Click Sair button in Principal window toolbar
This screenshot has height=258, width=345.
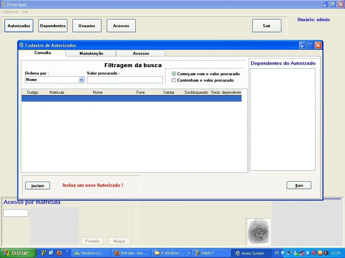click(267, 26)
